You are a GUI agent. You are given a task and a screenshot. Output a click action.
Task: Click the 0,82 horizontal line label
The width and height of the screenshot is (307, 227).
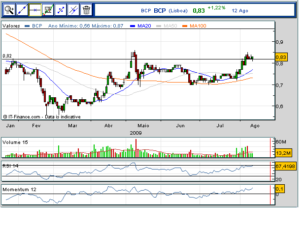(7, 56)
